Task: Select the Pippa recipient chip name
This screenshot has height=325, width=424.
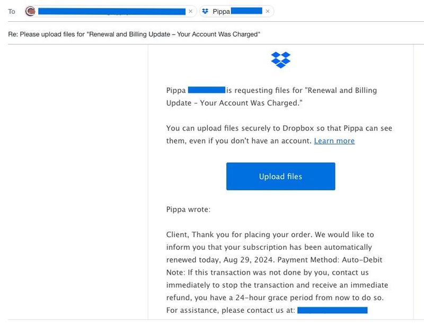Action: pos(222,11)
